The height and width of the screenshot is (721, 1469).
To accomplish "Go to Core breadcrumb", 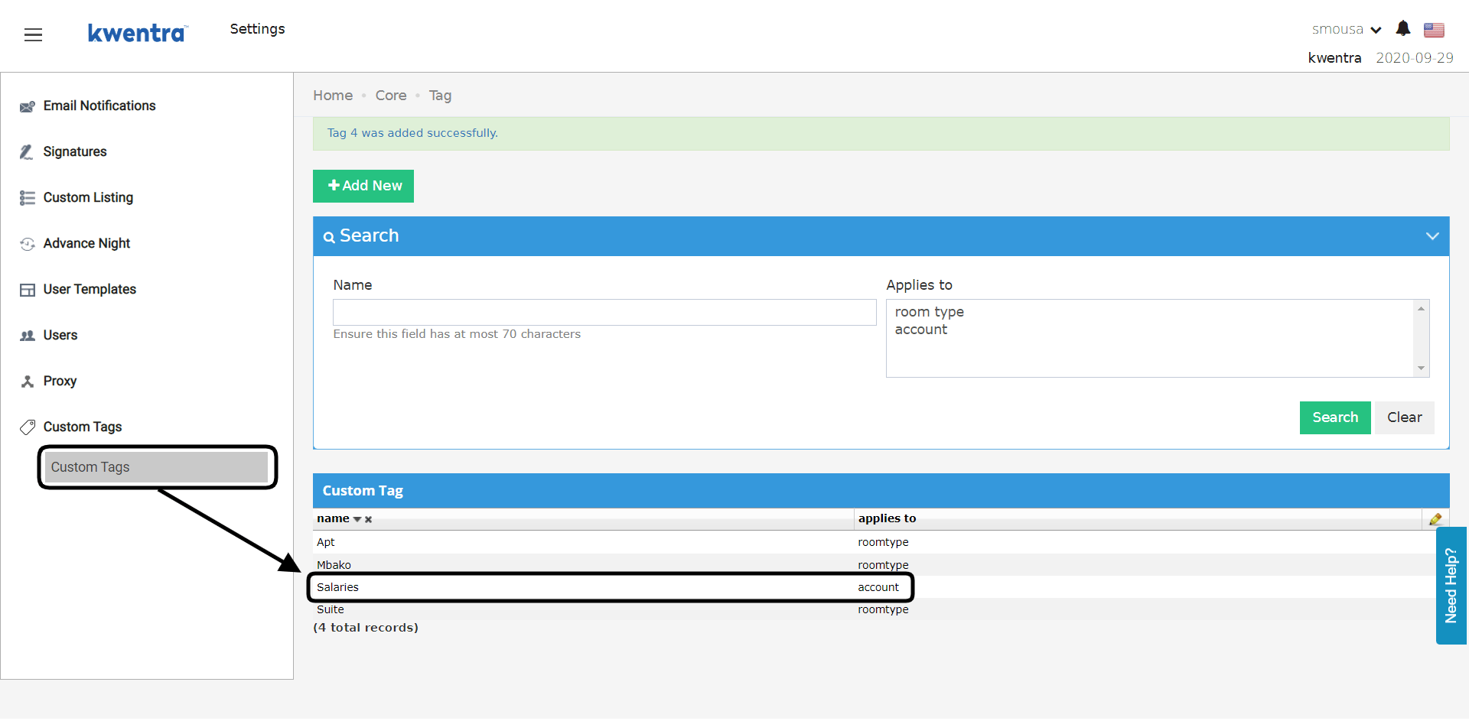I will click(391, 96).
